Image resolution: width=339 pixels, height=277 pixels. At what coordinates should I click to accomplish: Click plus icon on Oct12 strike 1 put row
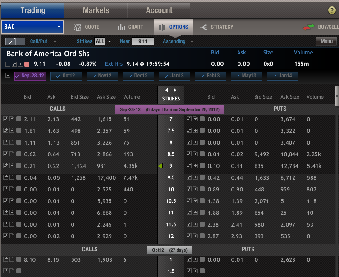(x=196, y=259)
